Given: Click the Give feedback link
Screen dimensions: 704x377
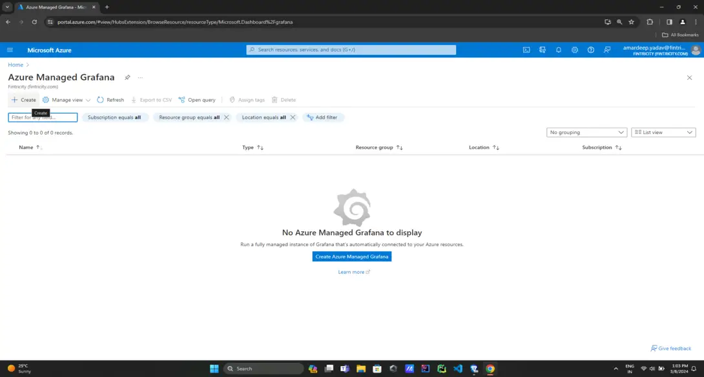Looking at the screenshot, I should (x=671, y=349).
